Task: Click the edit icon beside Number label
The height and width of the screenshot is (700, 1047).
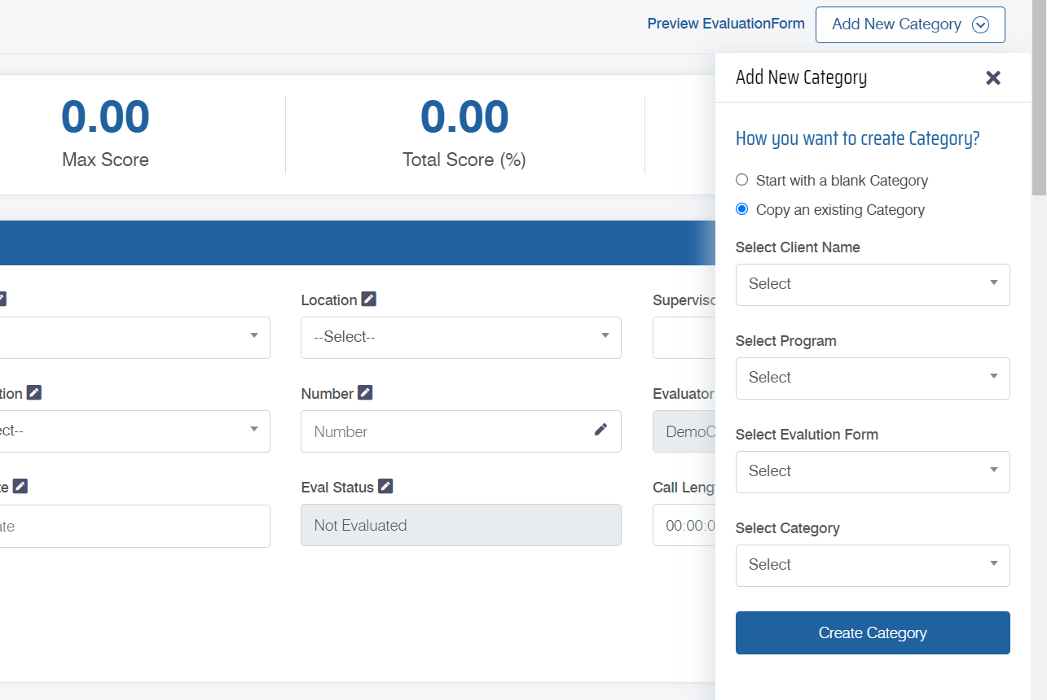Action: point(366,393)
